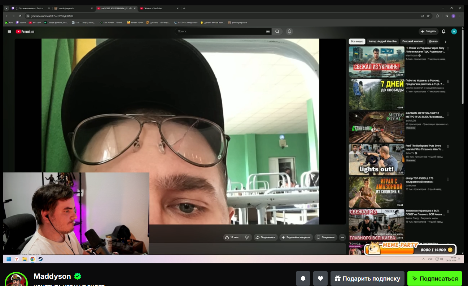Click the green 'Подписаться' button
Image resolution: width=468 pixels, height=286 pixels.
435,278
